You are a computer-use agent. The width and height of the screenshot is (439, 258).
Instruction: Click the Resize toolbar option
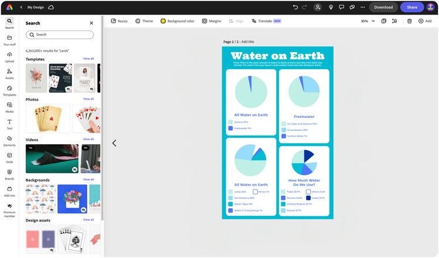tap(119, 21)
